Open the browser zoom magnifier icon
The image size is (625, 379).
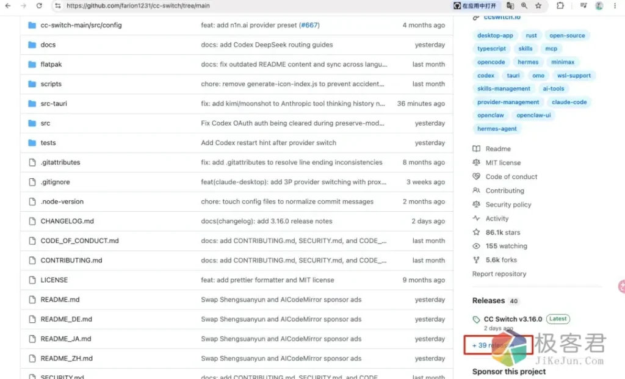tap(524, 5)
